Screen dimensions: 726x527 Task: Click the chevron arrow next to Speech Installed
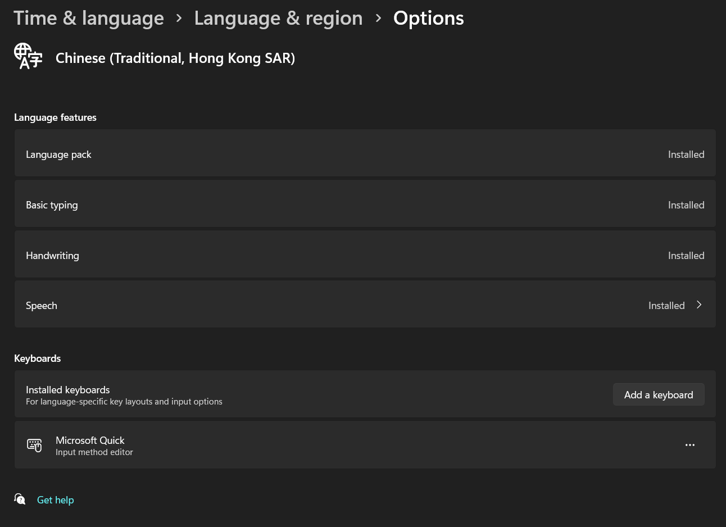pos(698,305)
